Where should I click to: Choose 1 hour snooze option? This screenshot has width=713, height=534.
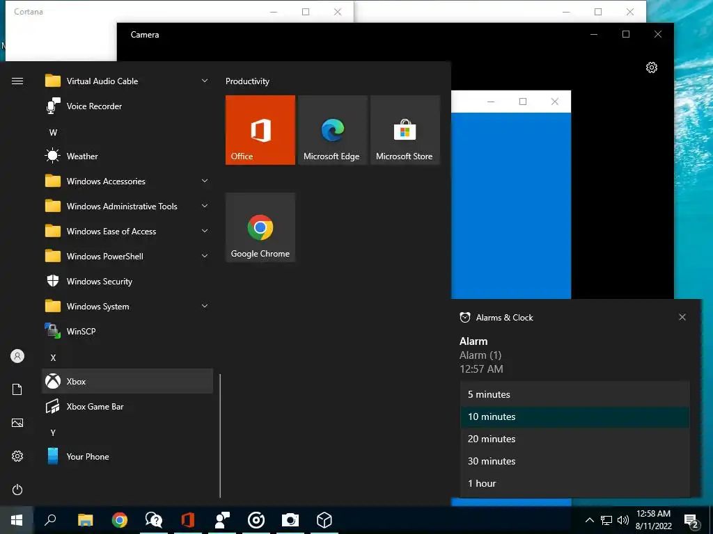[x=574, y=483]
